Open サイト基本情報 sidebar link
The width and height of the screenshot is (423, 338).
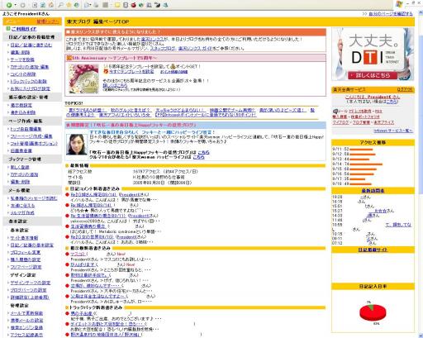pos(24,238)
